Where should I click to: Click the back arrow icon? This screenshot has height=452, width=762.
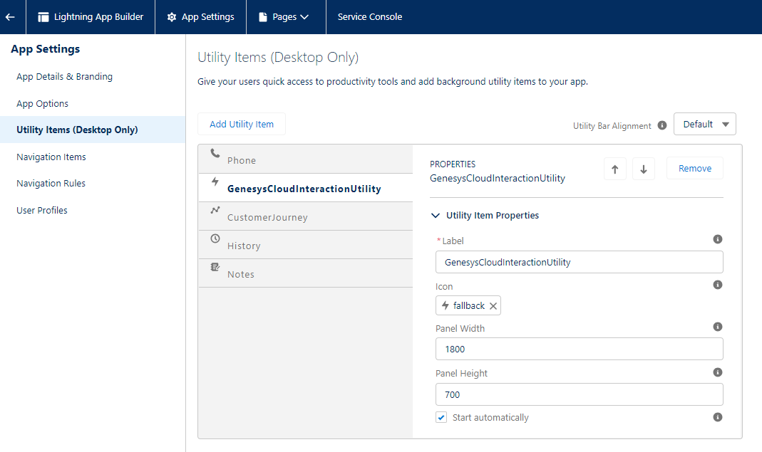[x=10, y=17]
